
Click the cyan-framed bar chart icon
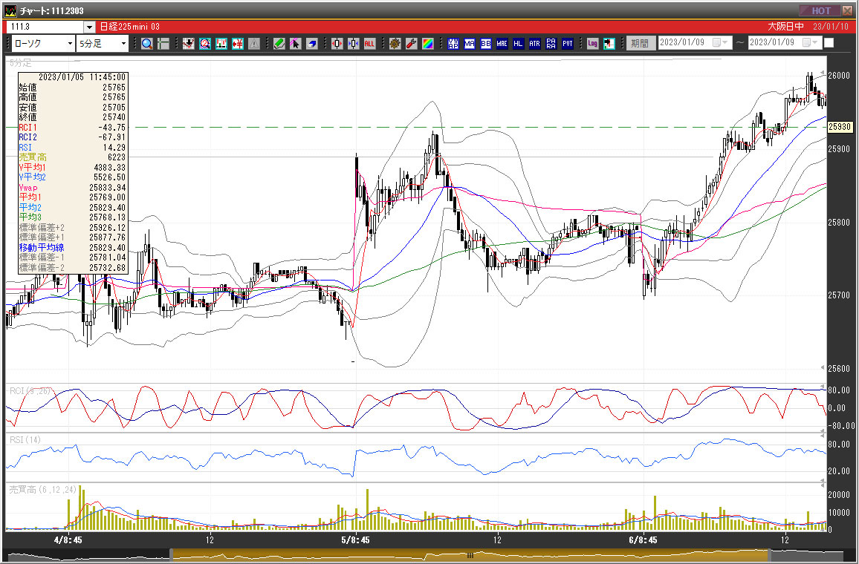tap(221, 44)
